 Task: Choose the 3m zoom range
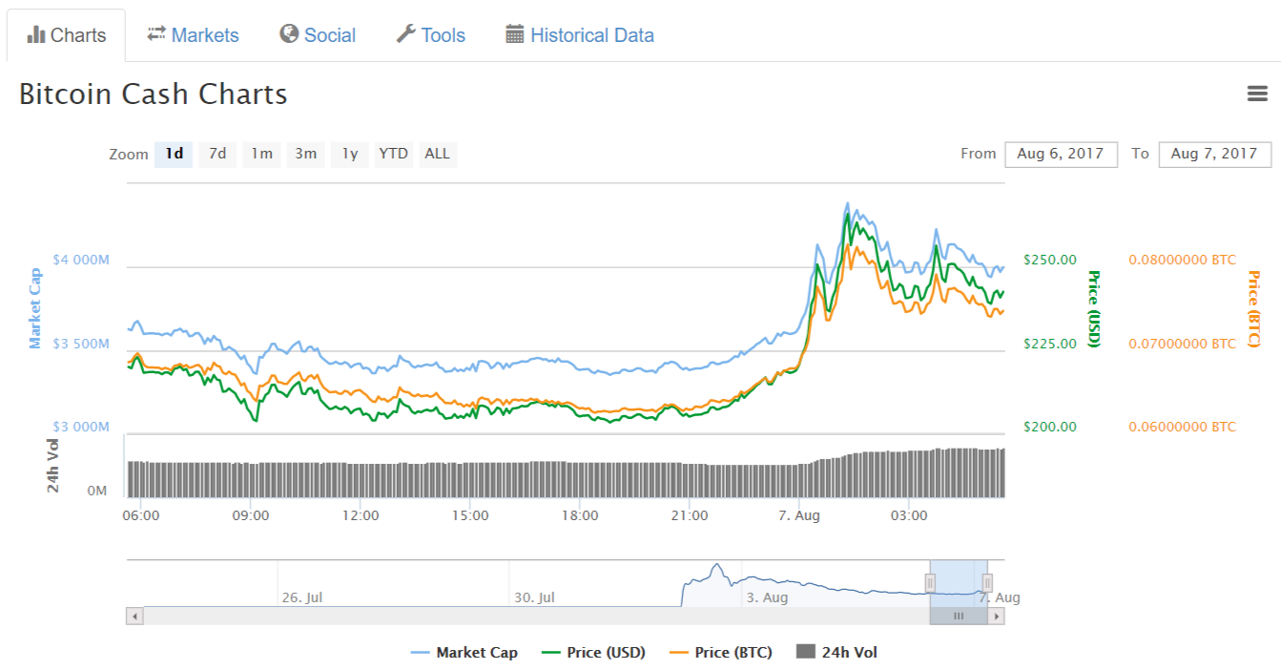pyautogui.click(x=305, y=154)
